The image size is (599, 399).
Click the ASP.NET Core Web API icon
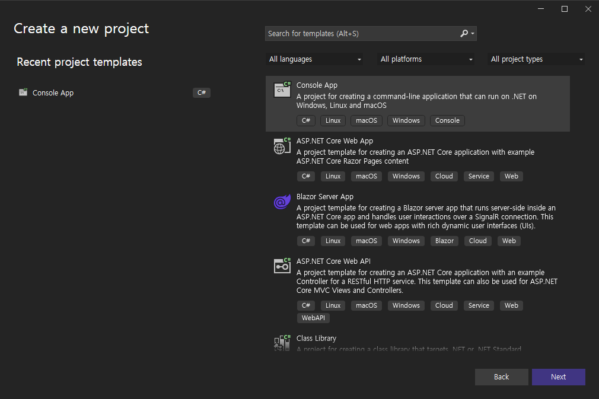click(282, 266)
